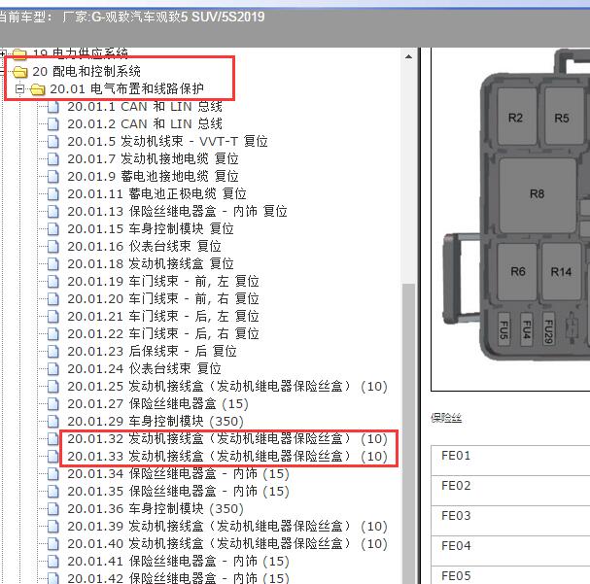Open 20.01.9 蓄电池接地电缆 复位
This screenshot has width=590, height=584.
[x=154, y=176]
